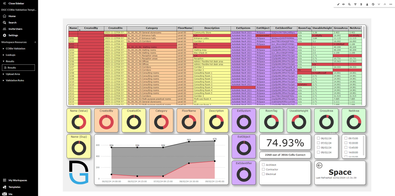
Task: Click the ExtIdentifier purple donut chart card
Action: coord(244,172)
